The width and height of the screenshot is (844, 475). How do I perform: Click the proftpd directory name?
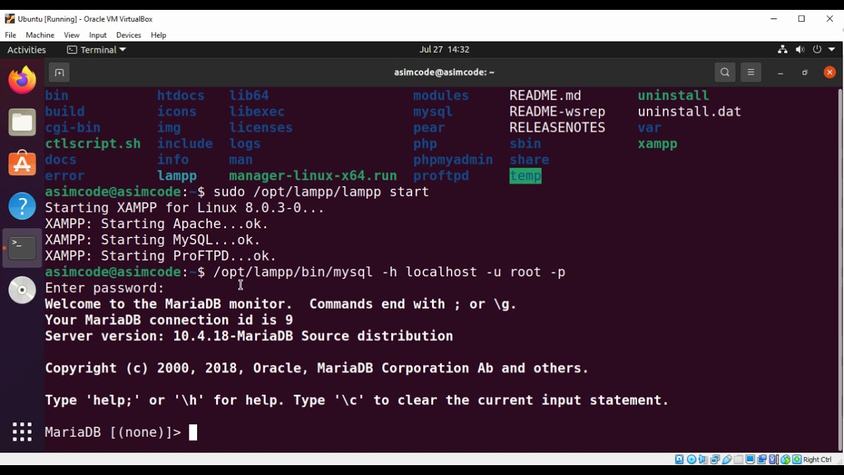tap(441, 176)
